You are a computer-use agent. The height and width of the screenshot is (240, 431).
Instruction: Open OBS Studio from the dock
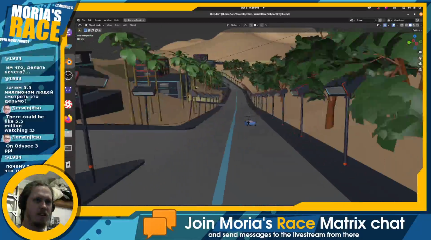pos(68,76)
